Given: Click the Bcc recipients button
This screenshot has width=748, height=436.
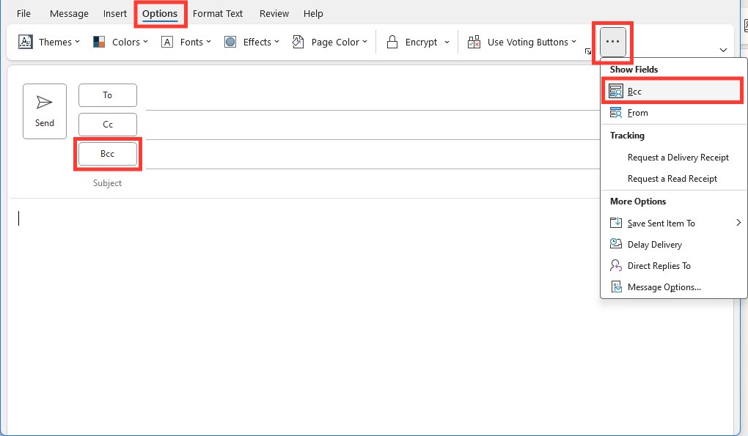Looking at the screenshot, I should pos(107,154).
